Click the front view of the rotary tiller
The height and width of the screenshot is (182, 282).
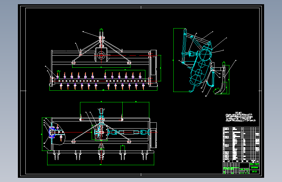(103, 60)
